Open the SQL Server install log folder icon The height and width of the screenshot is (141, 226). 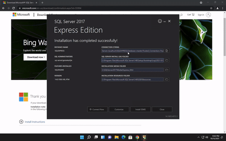[167, 60]
